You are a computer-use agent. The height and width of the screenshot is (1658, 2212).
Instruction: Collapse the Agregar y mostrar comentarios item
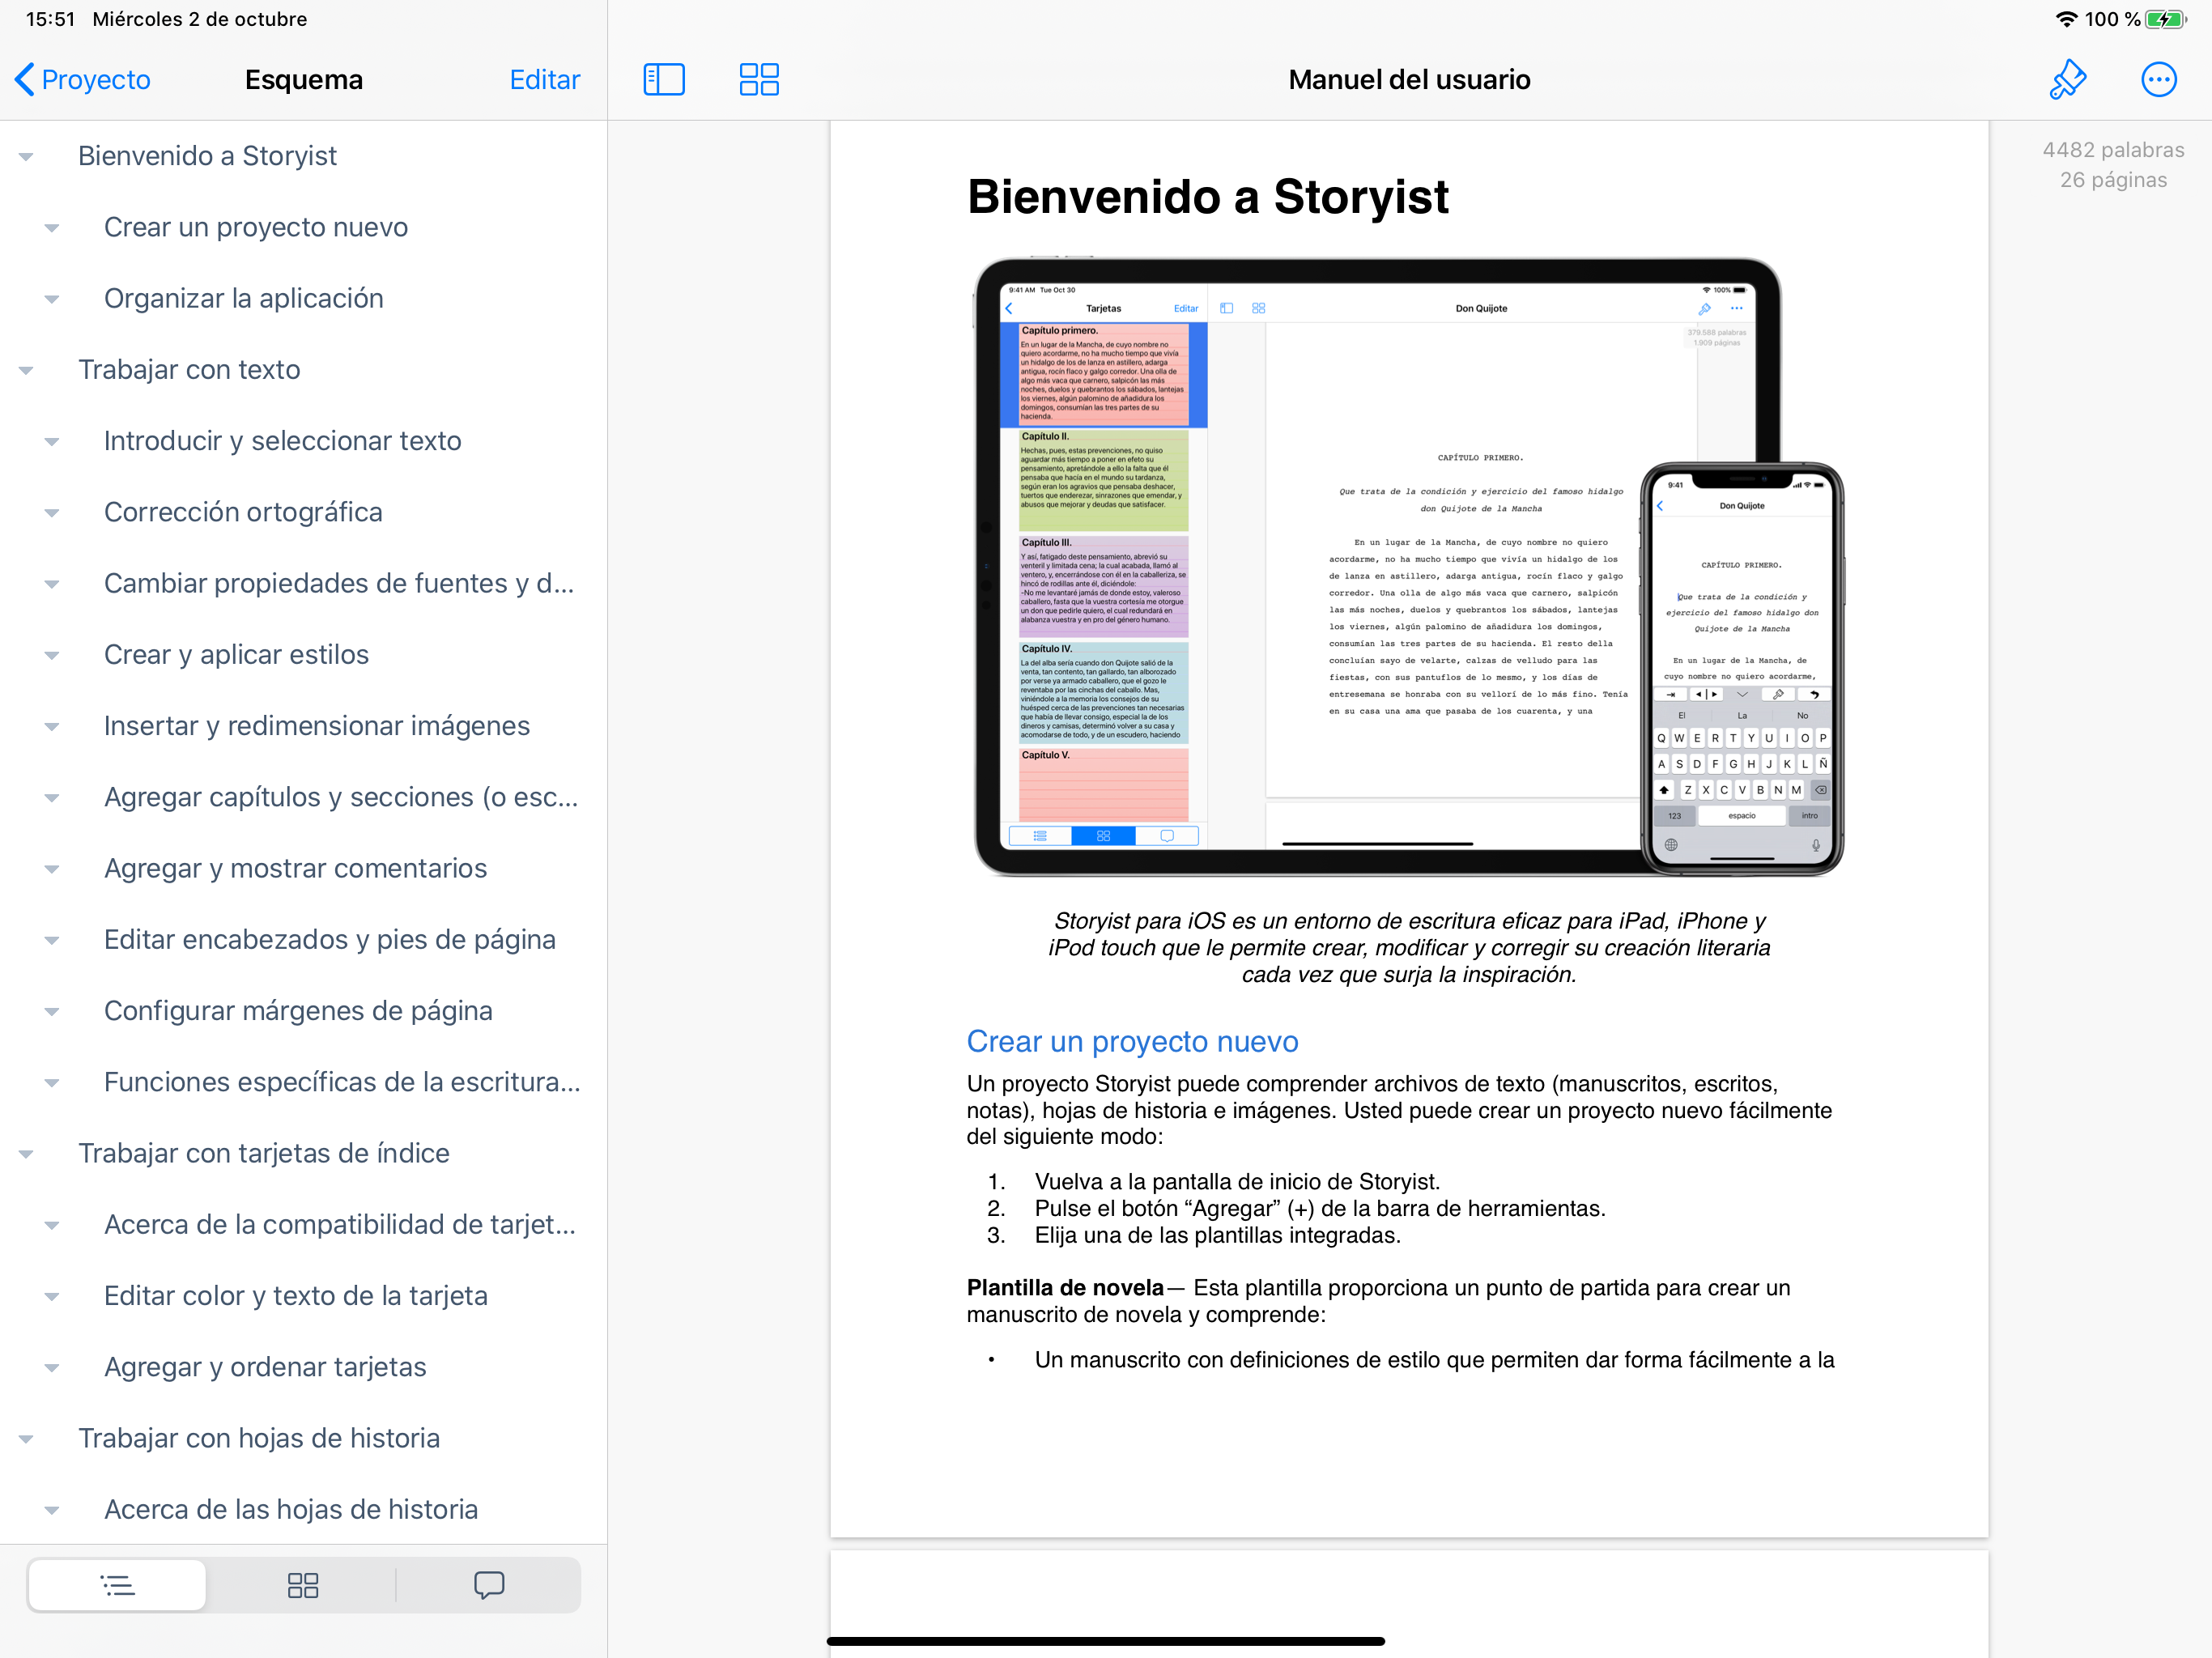tap(52, 869)
